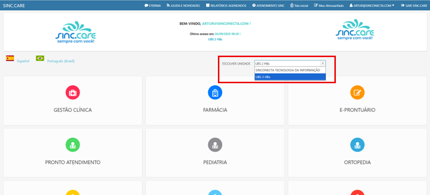The image size is (430, 195).
Task: Open Atendimento Sinc help
Action: (x=268, y=5)
